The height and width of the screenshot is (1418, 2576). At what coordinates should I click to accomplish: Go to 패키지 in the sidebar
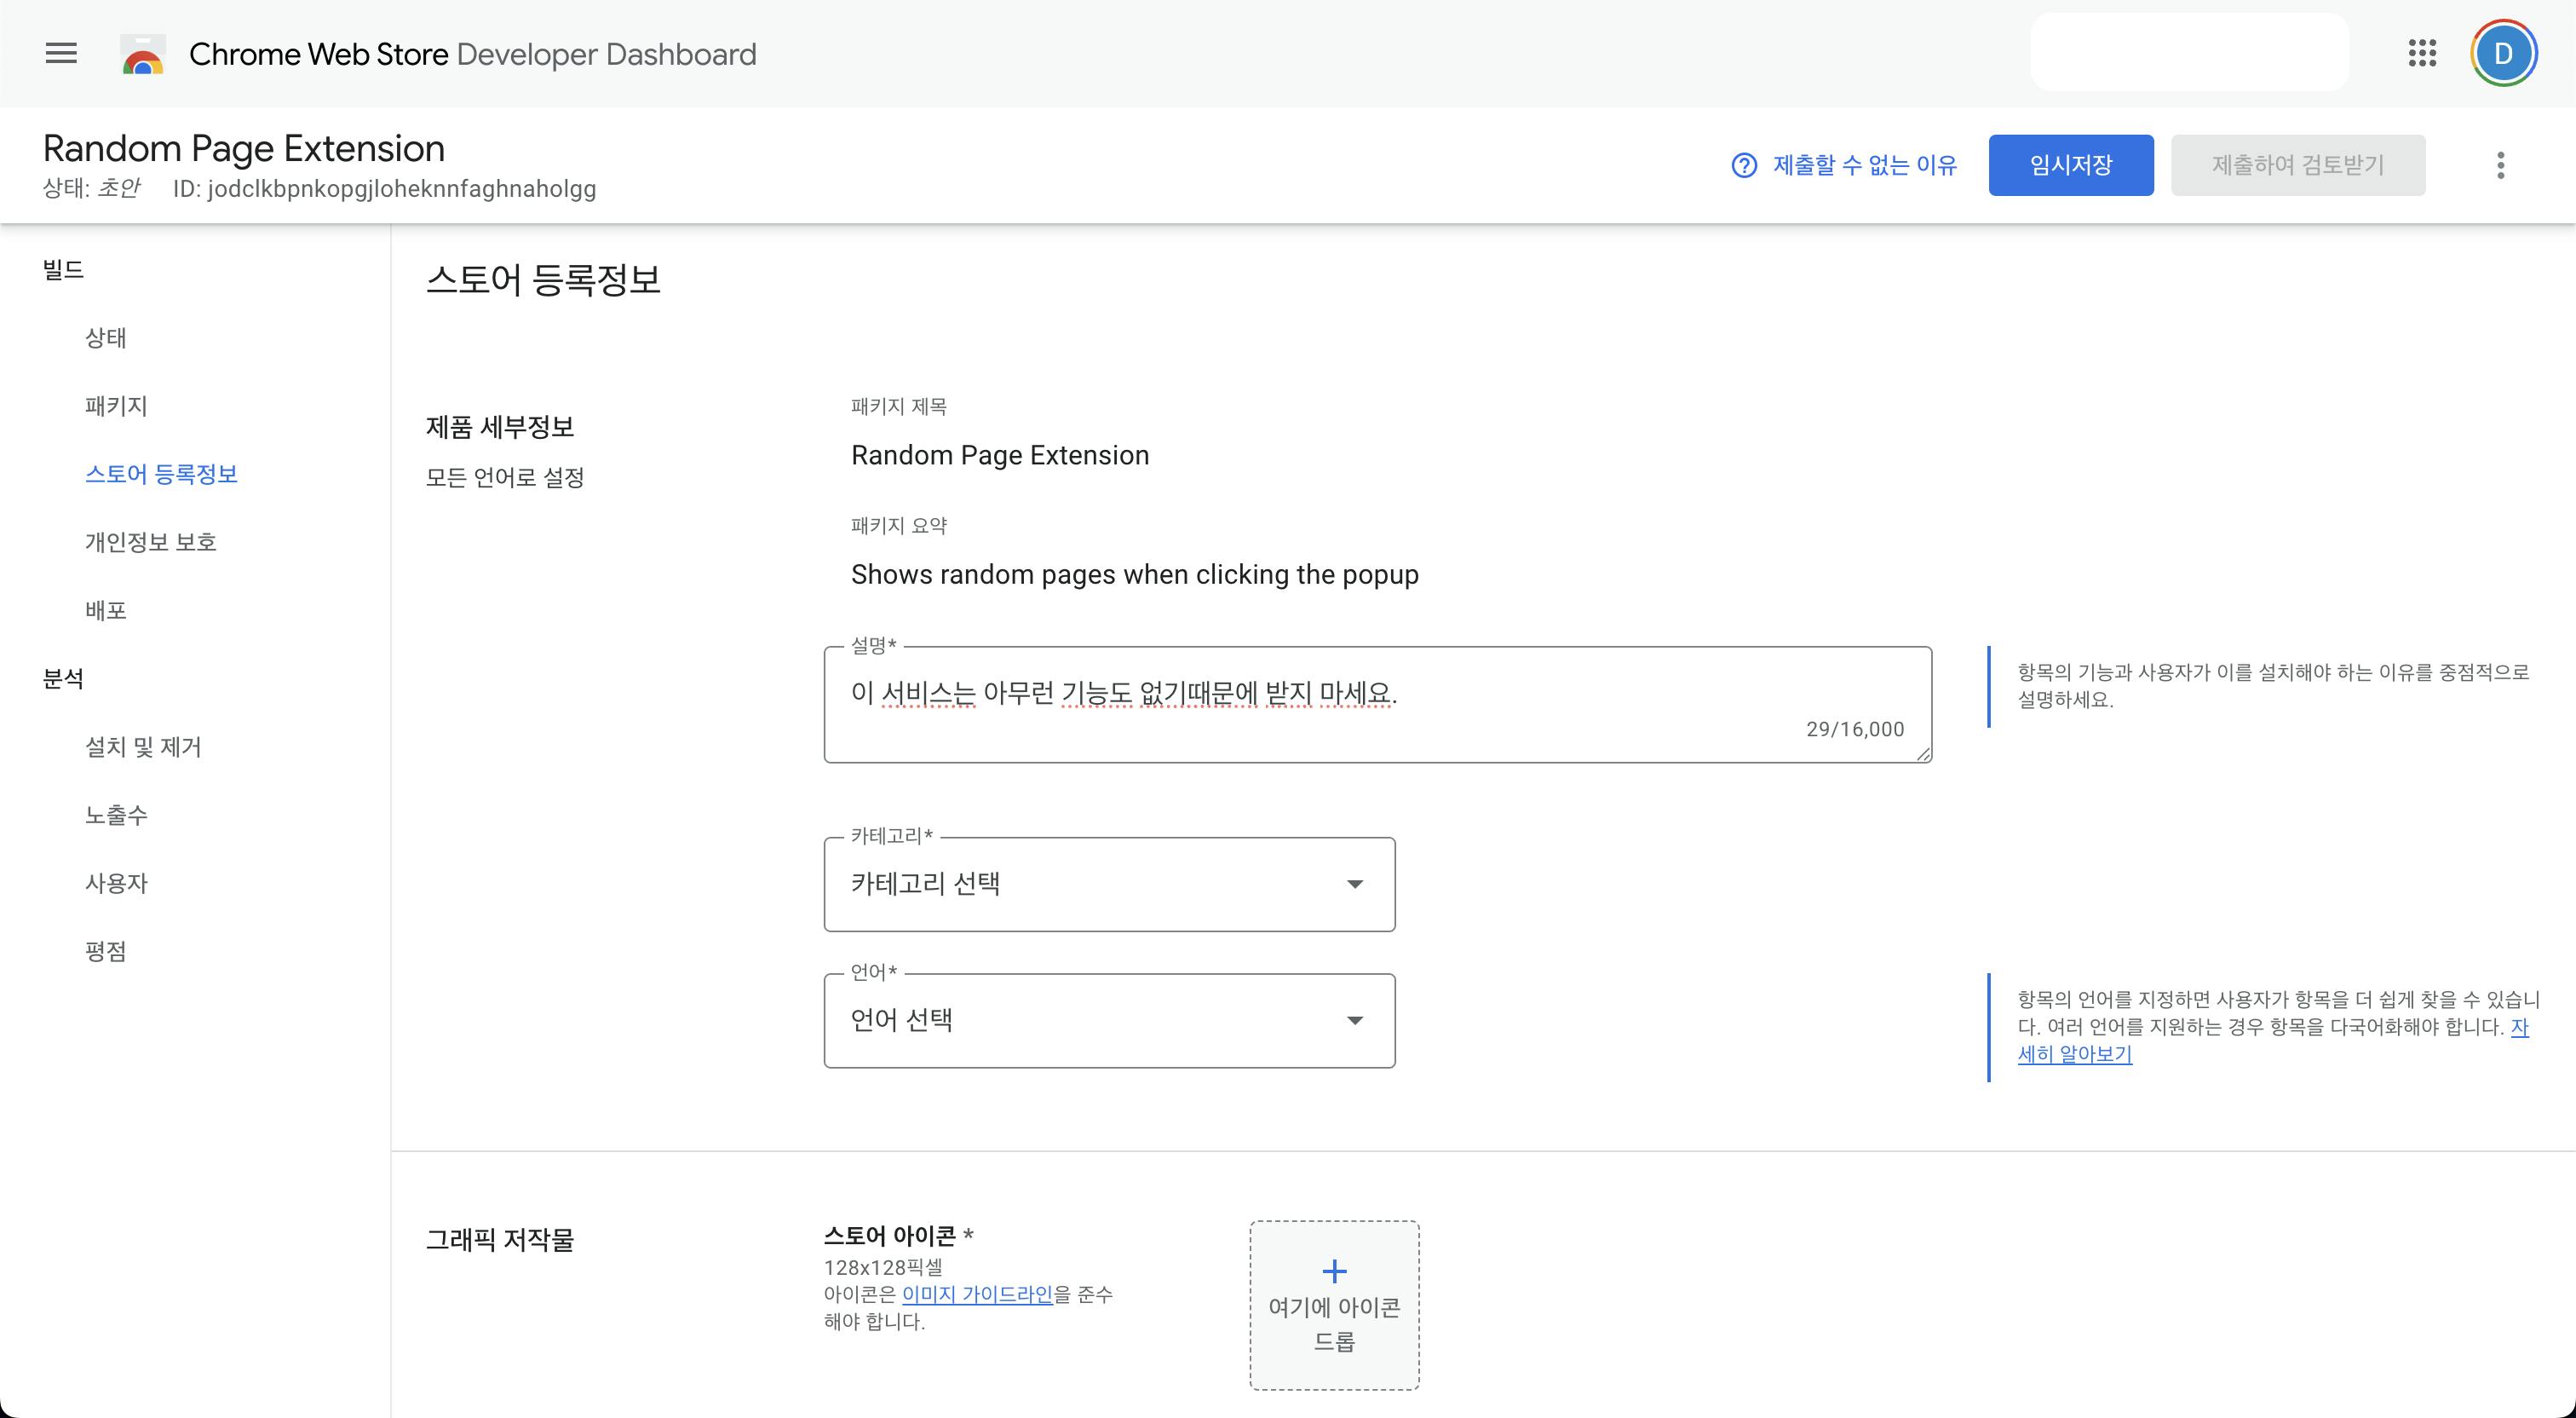(116, 406)
